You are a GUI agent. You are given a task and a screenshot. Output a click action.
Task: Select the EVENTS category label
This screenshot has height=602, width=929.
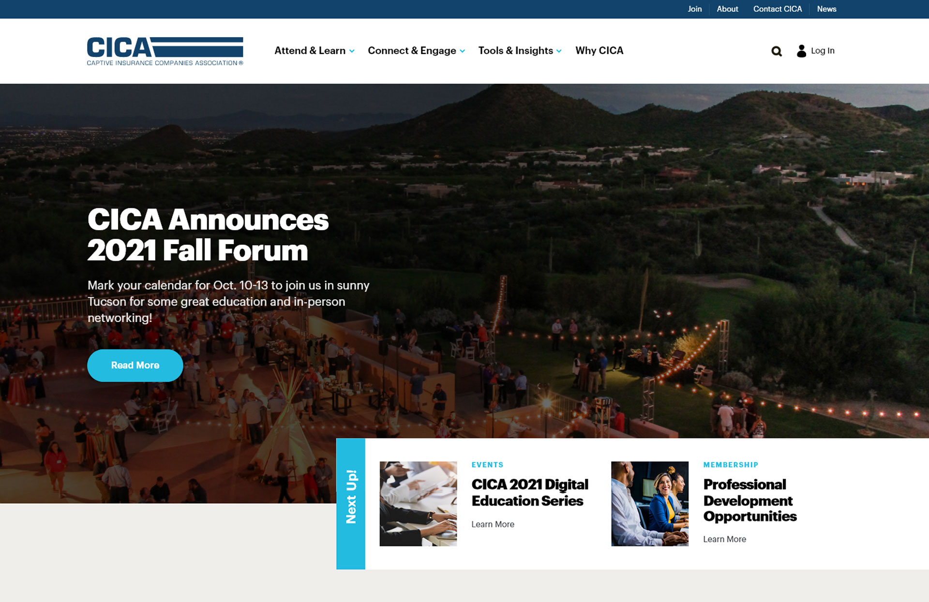[x=487, y=465]
